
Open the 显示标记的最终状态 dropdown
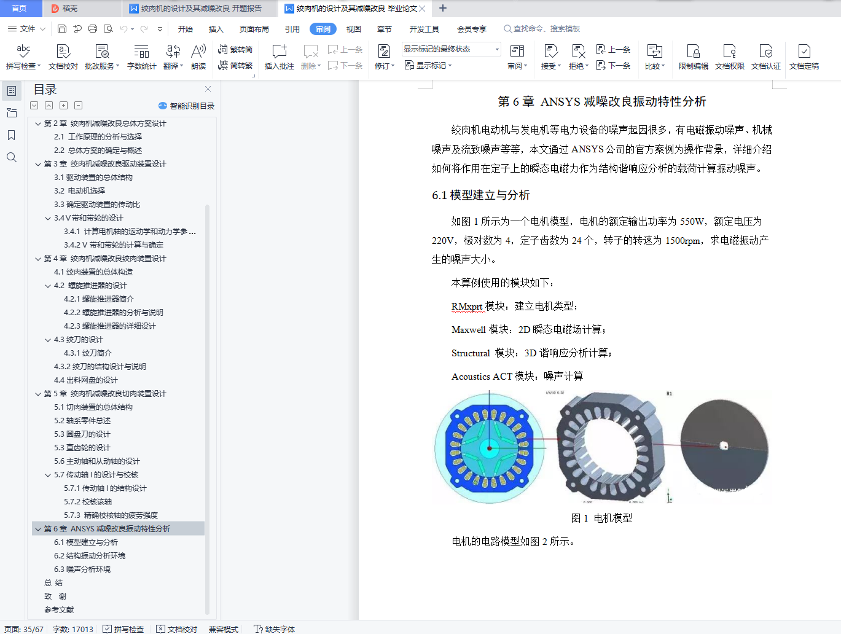[x=452, y=49]
